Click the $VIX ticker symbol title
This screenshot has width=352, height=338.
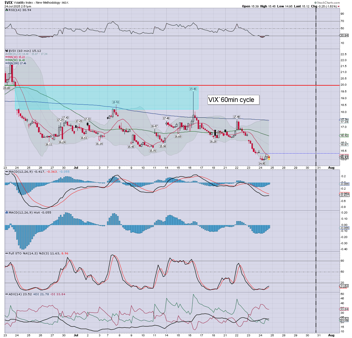[x=8, y=3]
